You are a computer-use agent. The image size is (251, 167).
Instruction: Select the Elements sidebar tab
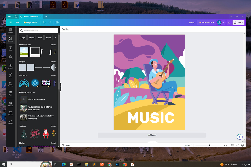[10, 39]
